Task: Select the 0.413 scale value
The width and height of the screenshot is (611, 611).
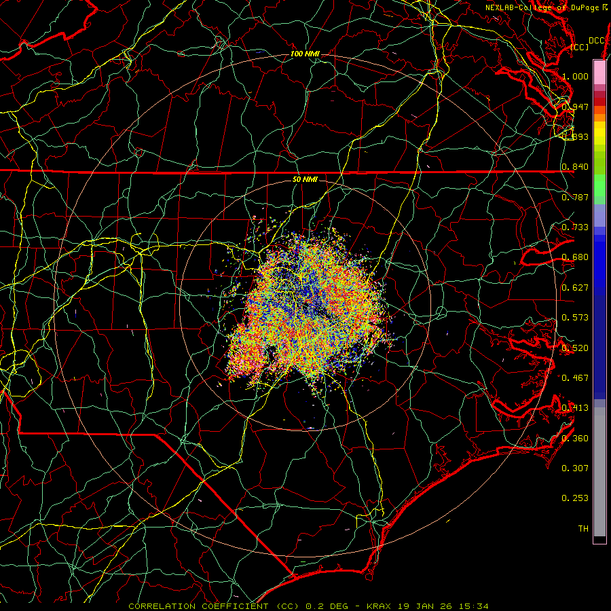Action: [575, 408]
